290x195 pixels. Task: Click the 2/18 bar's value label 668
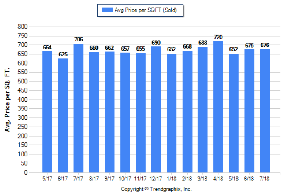coord(187,46)
